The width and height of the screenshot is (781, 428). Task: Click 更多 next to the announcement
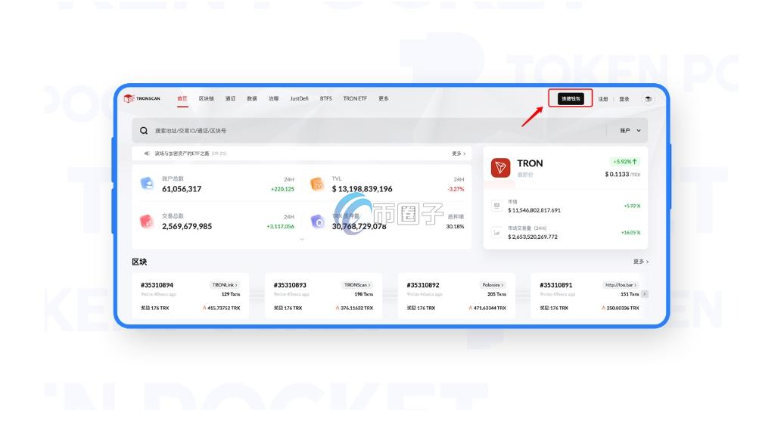459,154
